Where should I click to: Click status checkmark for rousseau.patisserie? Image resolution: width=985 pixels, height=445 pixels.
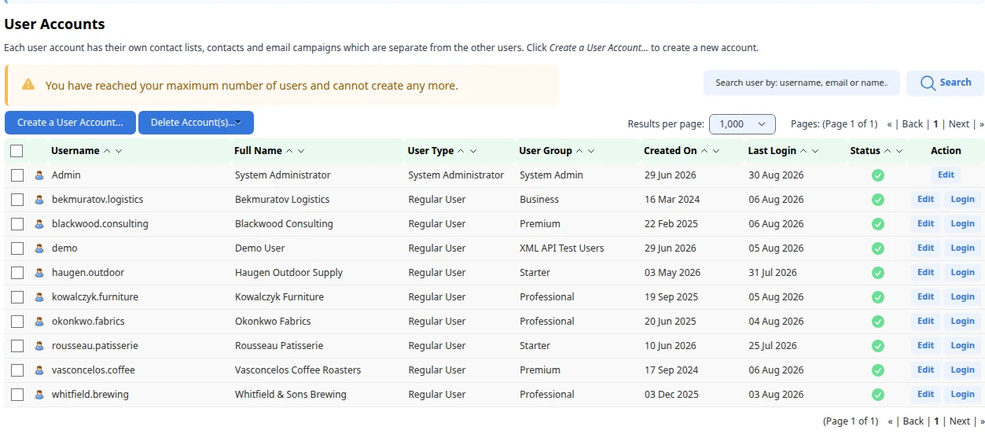[878, 346]
